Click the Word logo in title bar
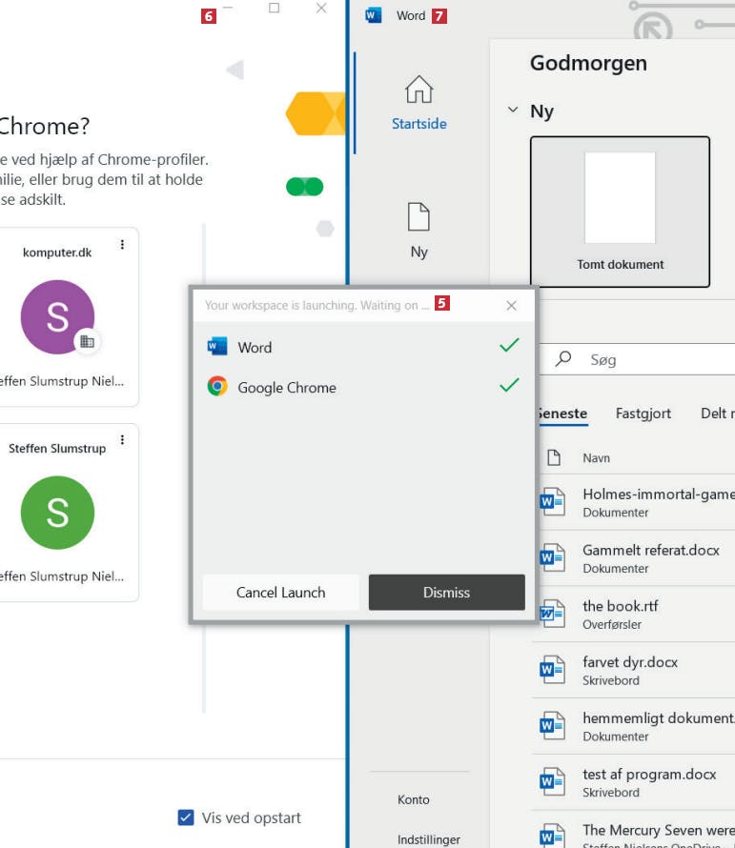The image size is (735, 848). coord(374,15)
